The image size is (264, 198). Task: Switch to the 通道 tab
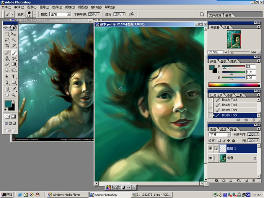pyautogui.click(x=223, y=129)
